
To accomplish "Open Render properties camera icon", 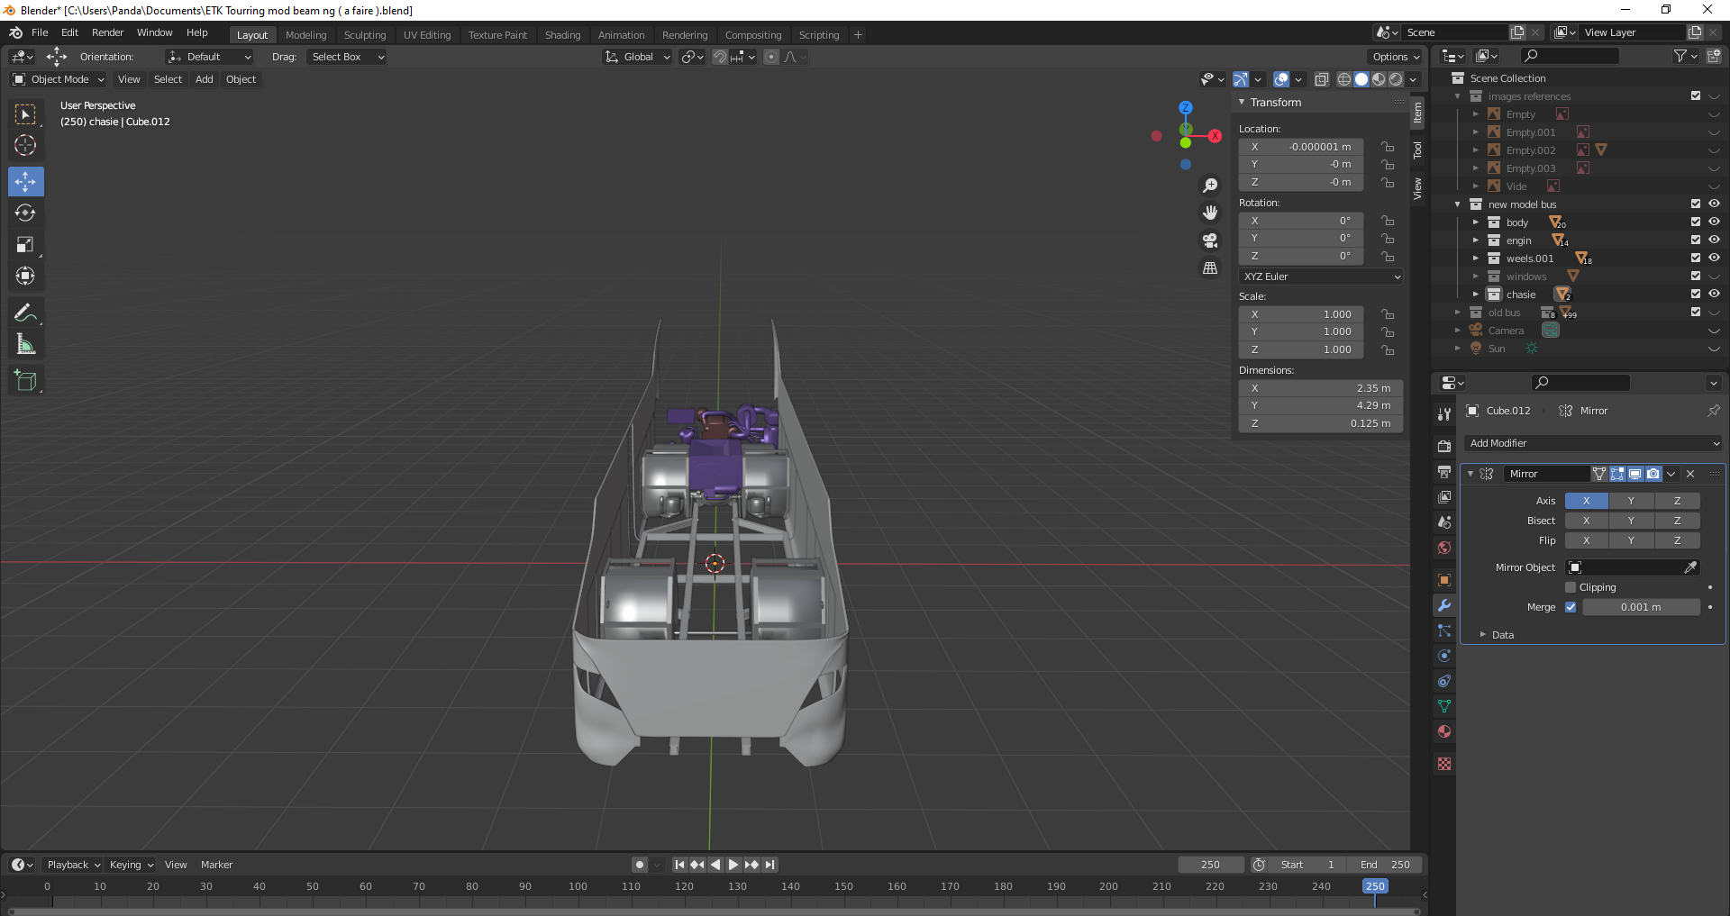I will tap(1444, 446).
